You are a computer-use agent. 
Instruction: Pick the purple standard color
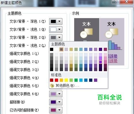(x=95, y=80)
